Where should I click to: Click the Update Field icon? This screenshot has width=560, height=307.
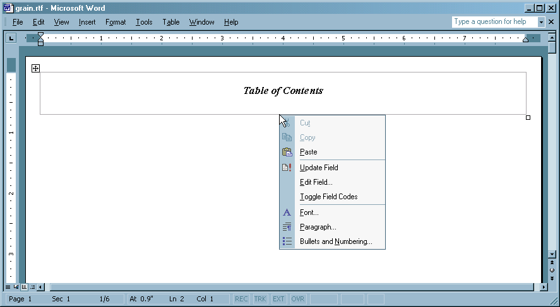point(287,168)
